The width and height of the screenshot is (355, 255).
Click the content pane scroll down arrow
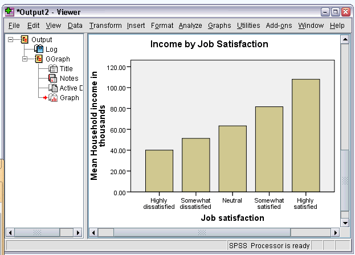(345, 223)
